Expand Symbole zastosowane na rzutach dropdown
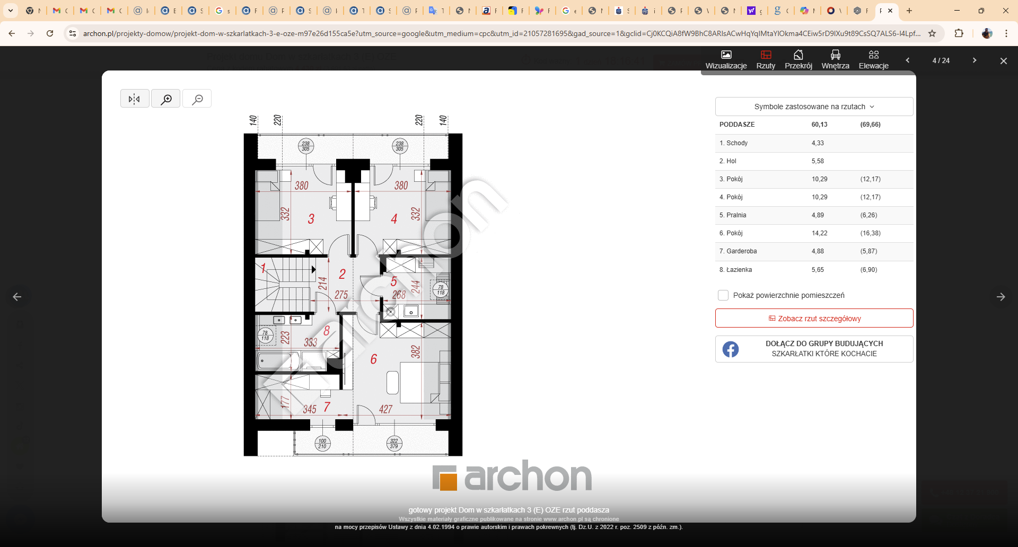1018x547 pixels. 814,107
